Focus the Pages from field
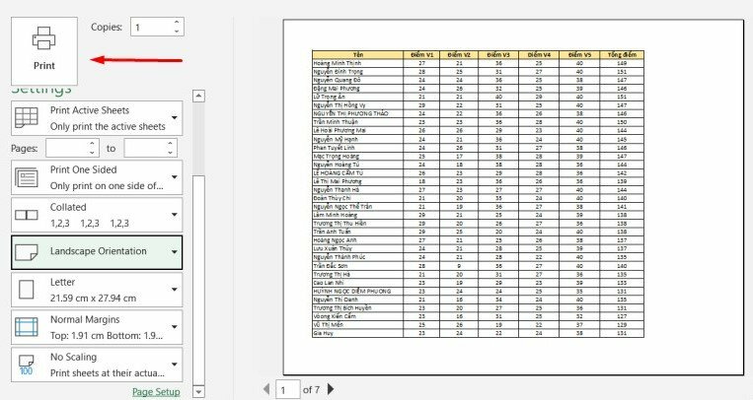This screenshot has height=400, width=753. 67,148
